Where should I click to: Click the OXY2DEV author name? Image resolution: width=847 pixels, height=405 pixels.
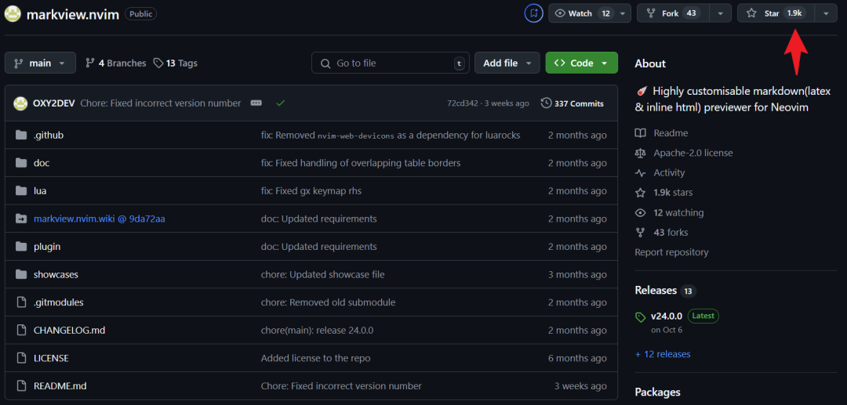tap(54, 103)
